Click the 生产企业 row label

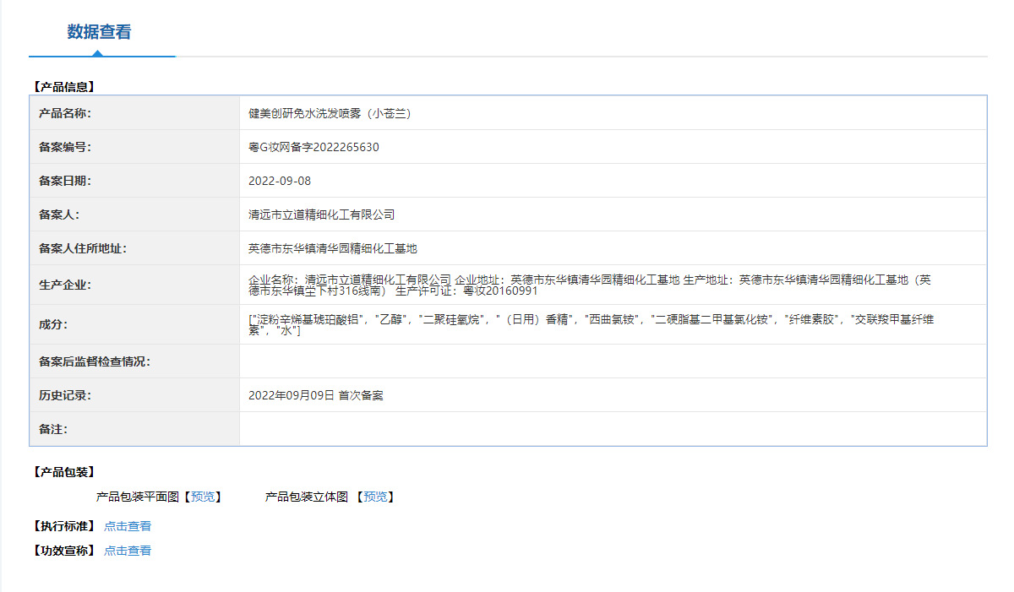click(x=65, y=285)
